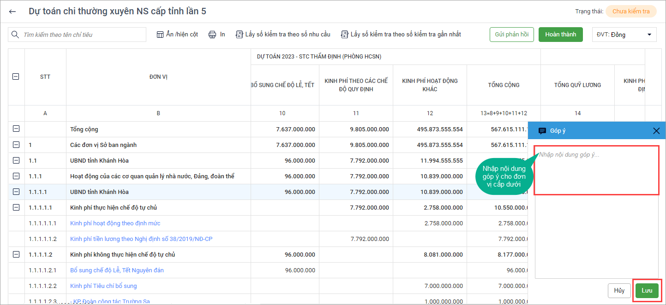Click the Nhập nội dung góp ý text area

pyautogui.click(x=596, y=170)
